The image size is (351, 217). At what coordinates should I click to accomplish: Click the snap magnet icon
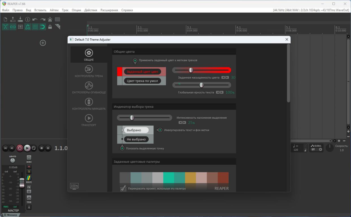[x=42, y=27]
